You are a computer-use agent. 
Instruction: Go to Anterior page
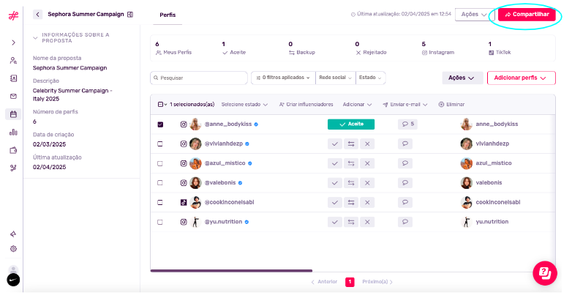point(324,282)
